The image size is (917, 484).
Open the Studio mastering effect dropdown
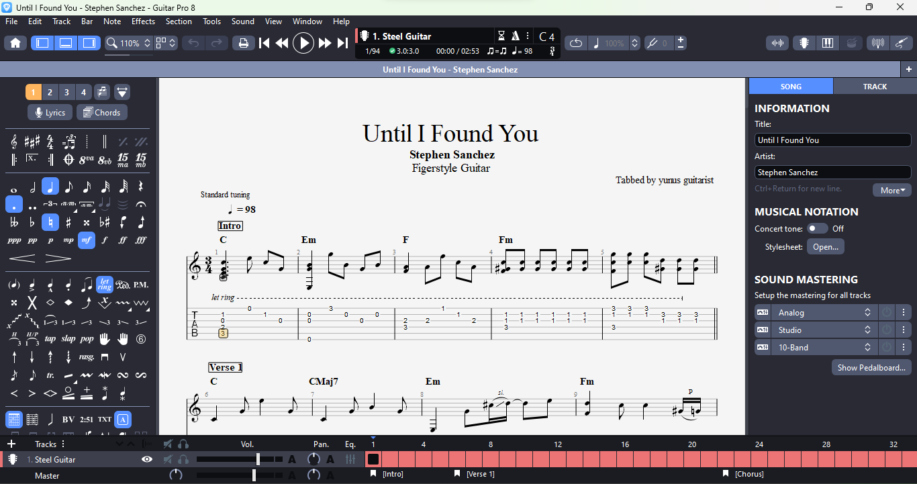click(x=823, y=330)
